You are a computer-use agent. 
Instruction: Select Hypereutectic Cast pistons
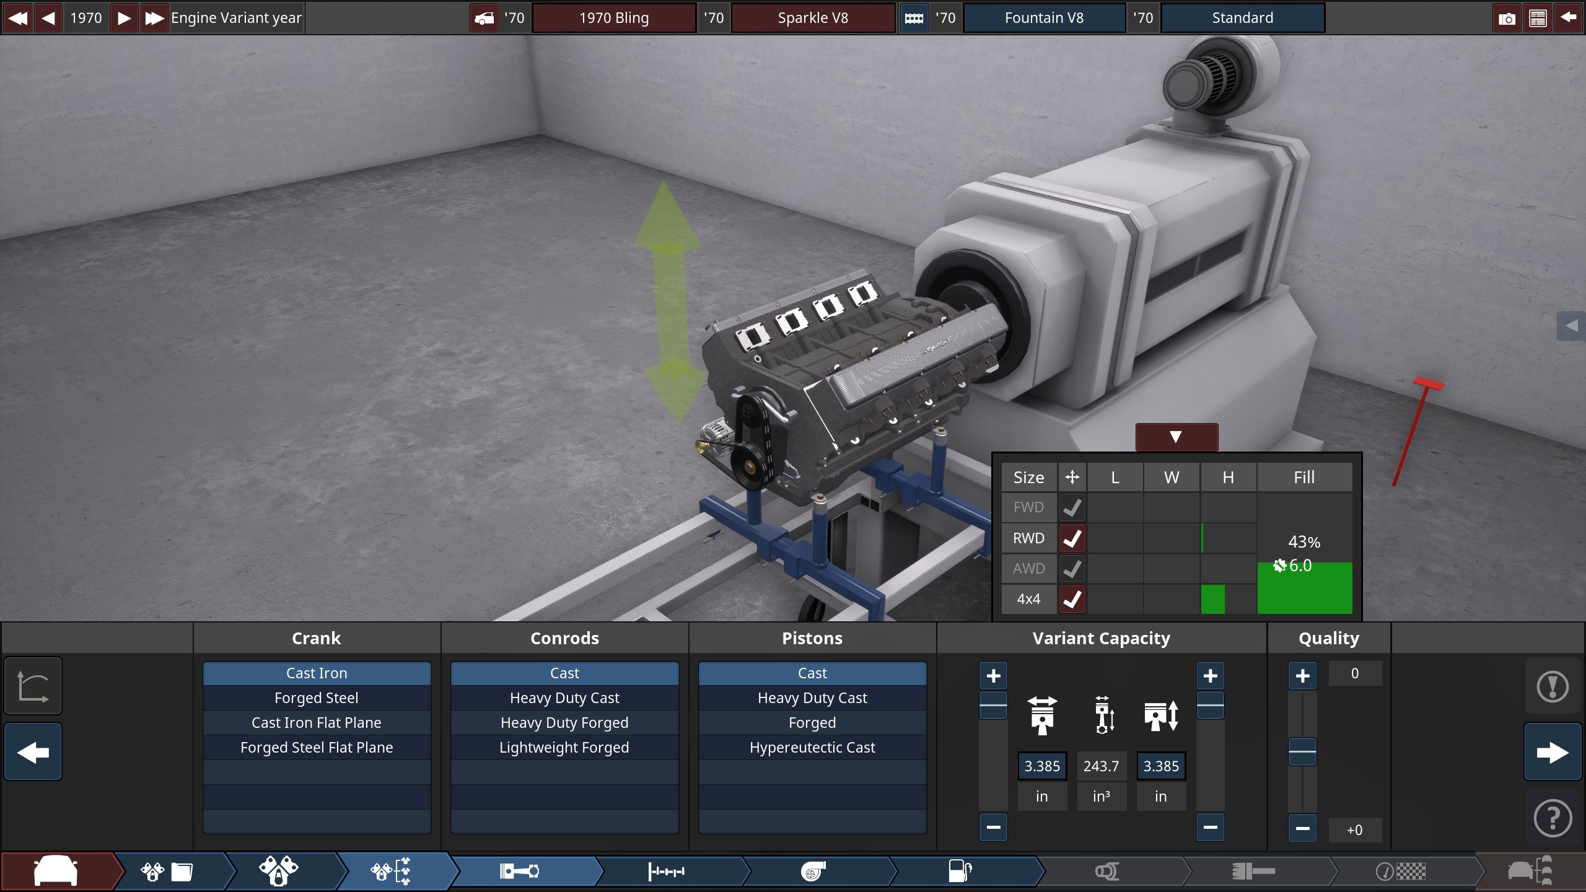pyautogui.click(x=812, y=748)
